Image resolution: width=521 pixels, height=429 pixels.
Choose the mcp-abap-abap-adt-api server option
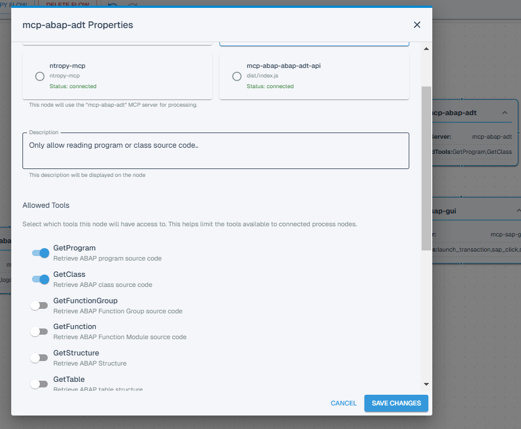[237, 76]
